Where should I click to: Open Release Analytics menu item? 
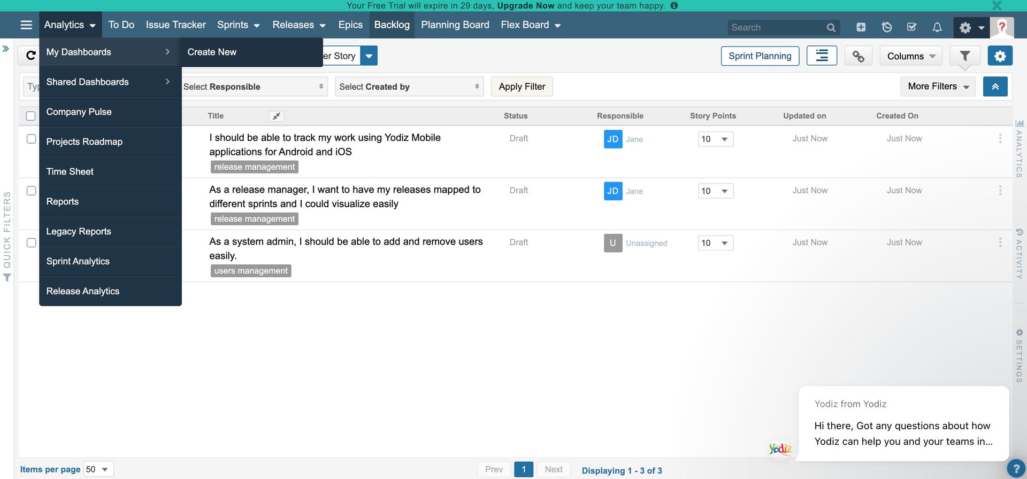tap(110, 291)
